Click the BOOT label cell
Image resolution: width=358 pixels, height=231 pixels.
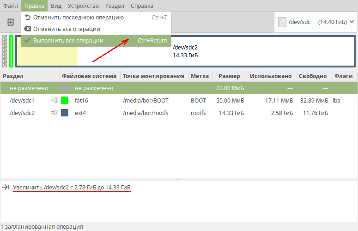(x=198, y=100)
